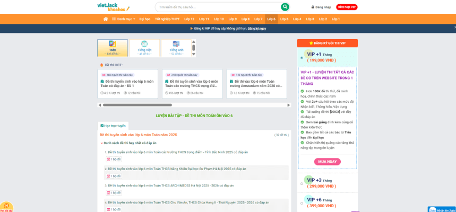456x212 pixels.
Task: Click the green search magnifier button
Action: coord(285,7)
